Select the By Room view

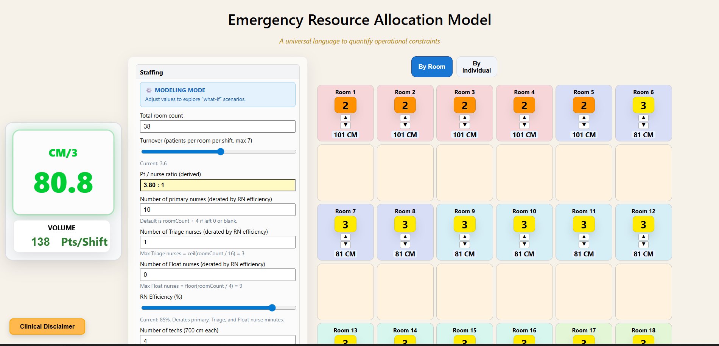click(432, 67)
